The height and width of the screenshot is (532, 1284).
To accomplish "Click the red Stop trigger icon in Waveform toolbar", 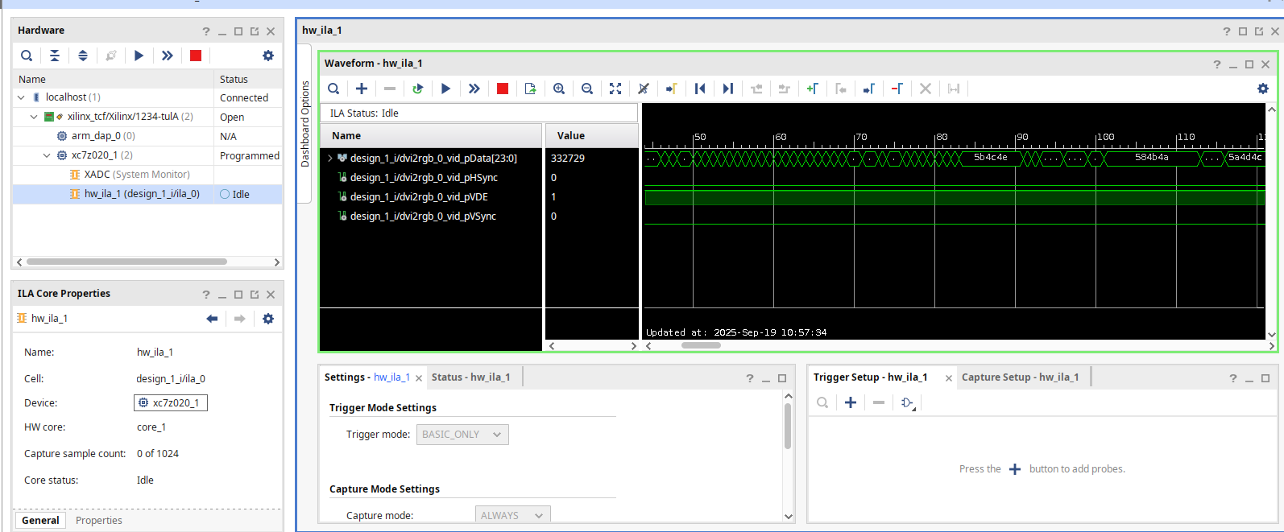I will point(503,89).
